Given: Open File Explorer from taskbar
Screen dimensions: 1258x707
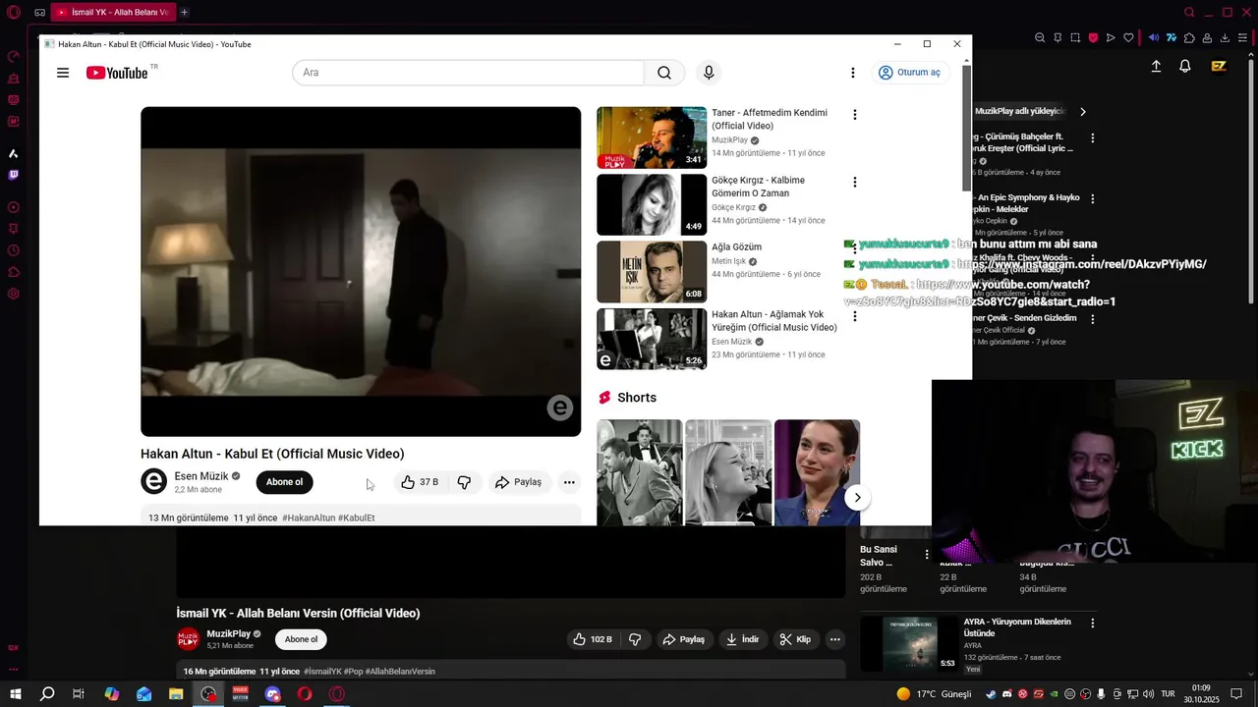Looking at the screenshot, I should 176,694.
